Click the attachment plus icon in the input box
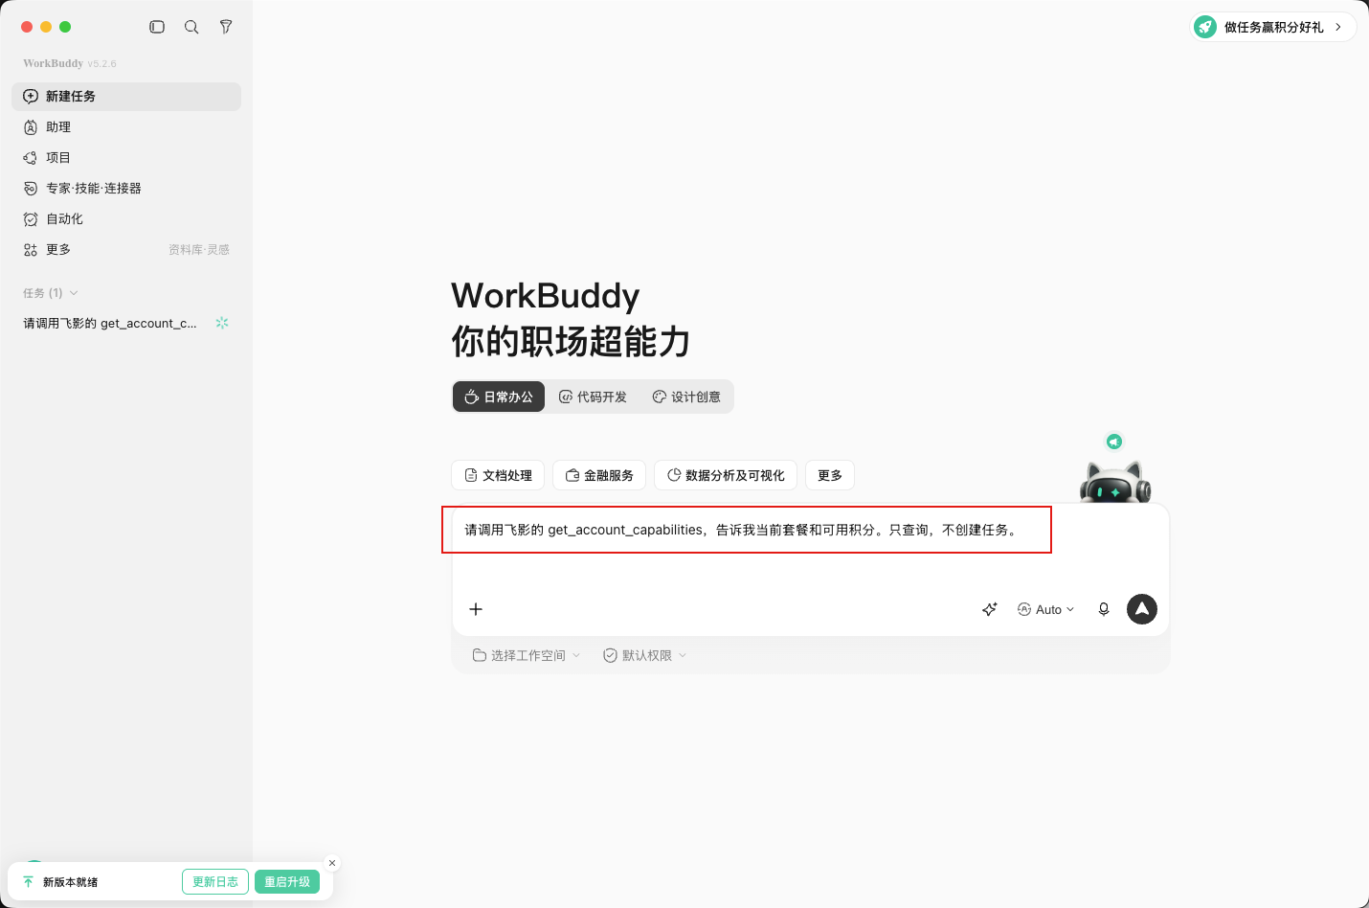The width and height of the screenshot is (1369, 908). tap(476, 609)
